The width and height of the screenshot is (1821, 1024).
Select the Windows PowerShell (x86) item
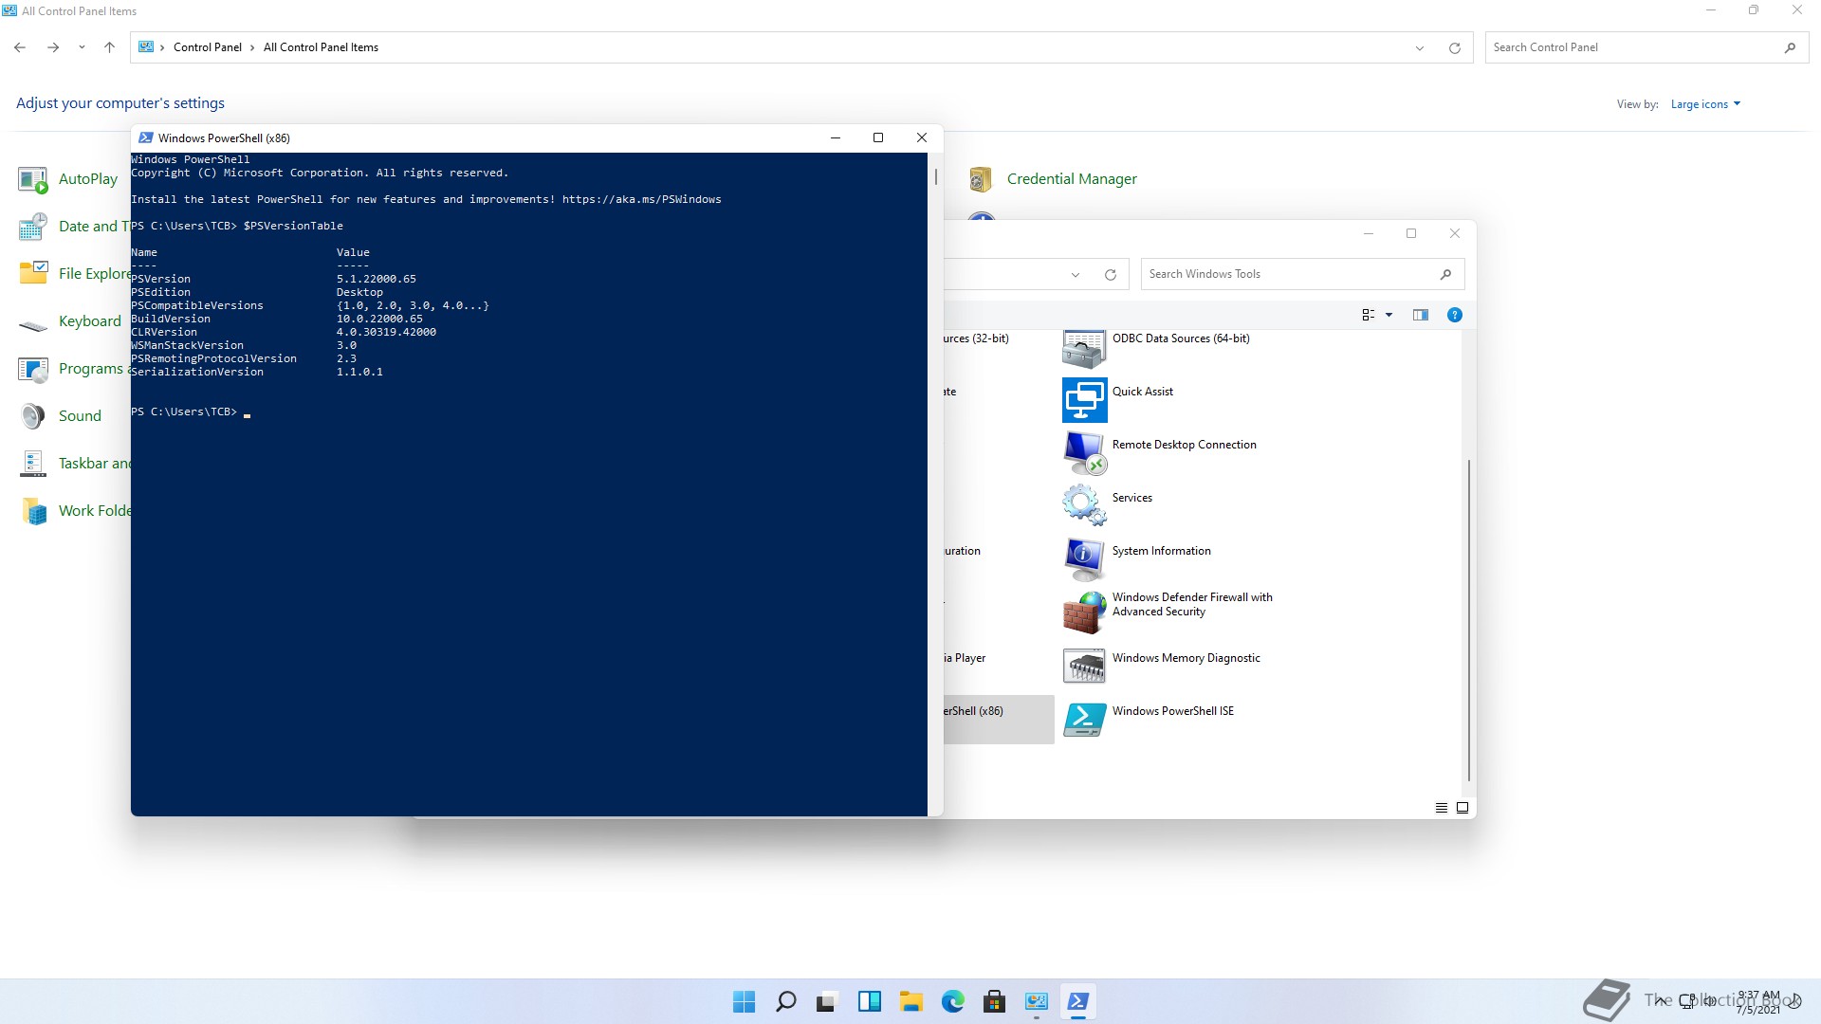(x=998, y=720)
